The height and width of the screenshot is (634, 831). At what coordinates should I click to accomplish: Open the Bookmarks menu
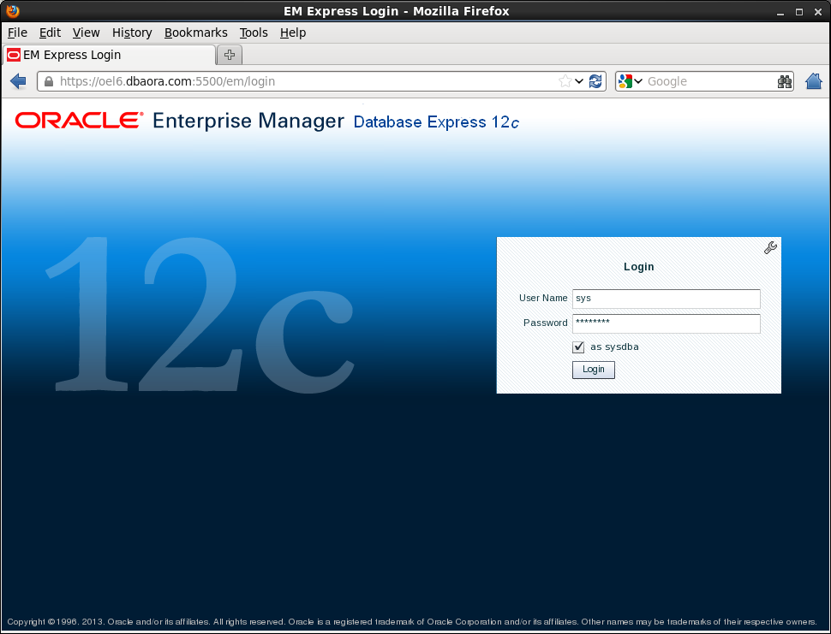195,33
